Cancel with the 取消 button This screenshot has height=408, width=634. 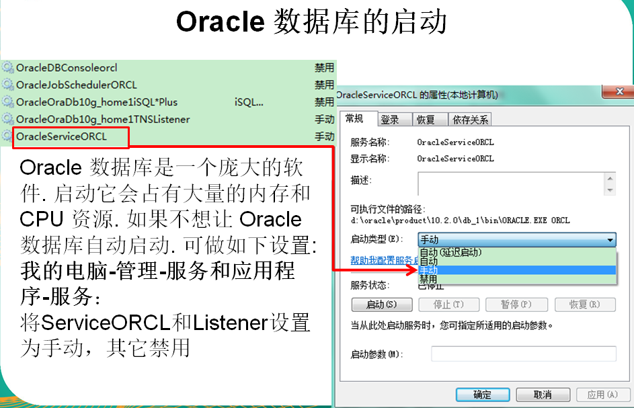(543, 395)
